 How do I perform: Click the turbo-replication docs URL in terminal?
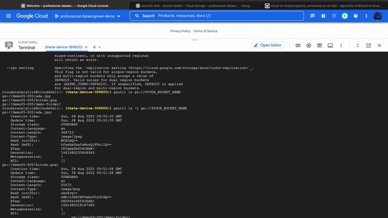click(189, 68)
